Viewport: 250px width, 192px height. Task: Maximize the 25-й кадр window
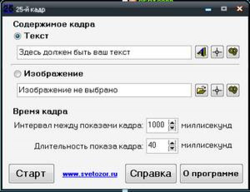[224, 9]
